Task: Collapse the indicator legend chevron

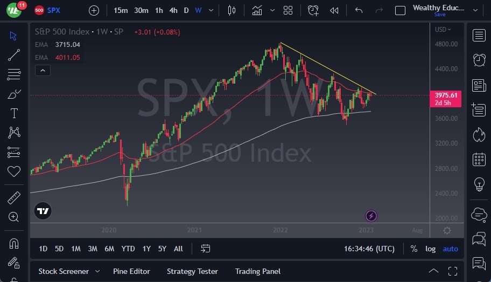Action: 43,70
